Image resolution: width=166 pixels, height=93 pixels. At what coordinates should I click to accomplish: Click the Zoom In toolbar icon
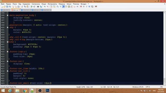[x=45, y=6]
